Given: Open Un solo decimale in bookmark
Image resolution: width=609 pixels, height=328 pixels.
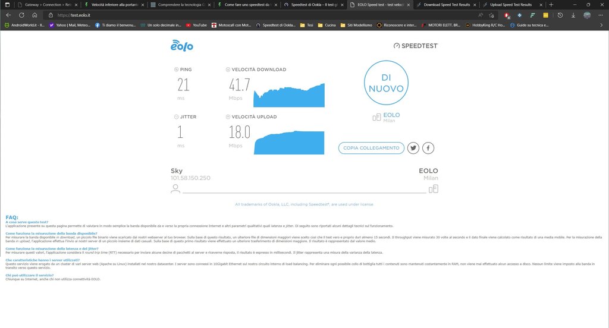Looking at the screenshot, I should [161, 25].
